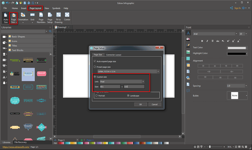Switch to the Connector Layout tab
This screenshot has height=150, width=252.
[113, 55]
